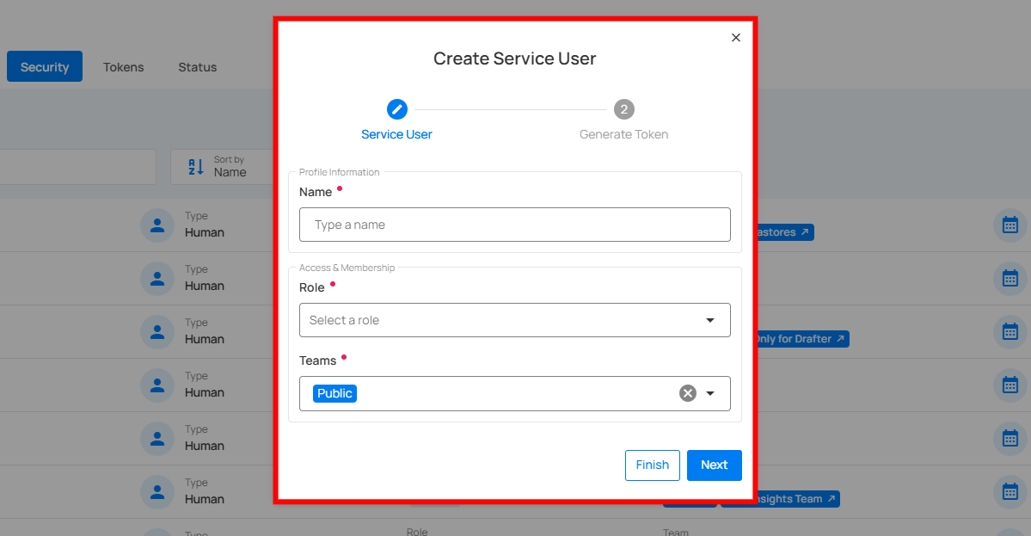Close the Create Service User dialog

click(735, 38)
